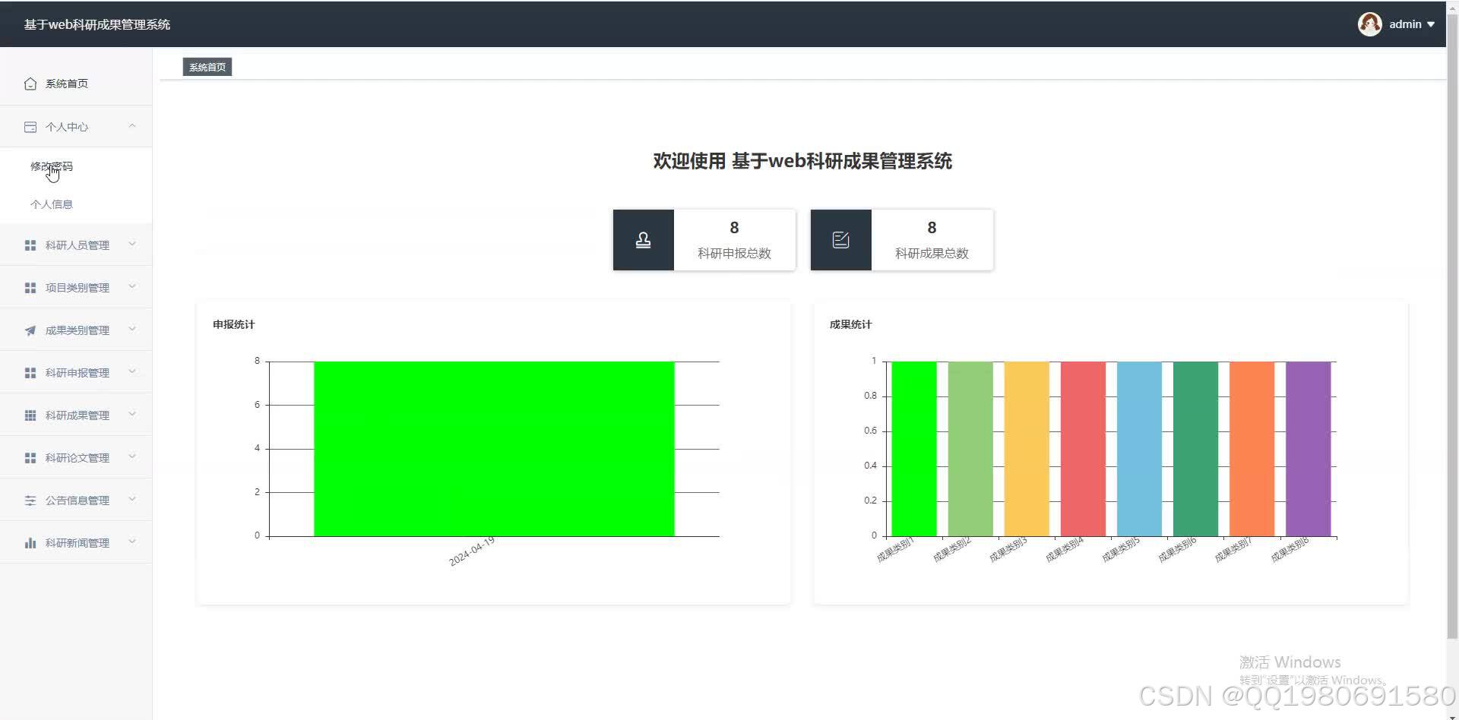The width and height of the screenshot is (1459, 720).
Task: Click the 申报统计 chart title
Action: click(234, 324)
